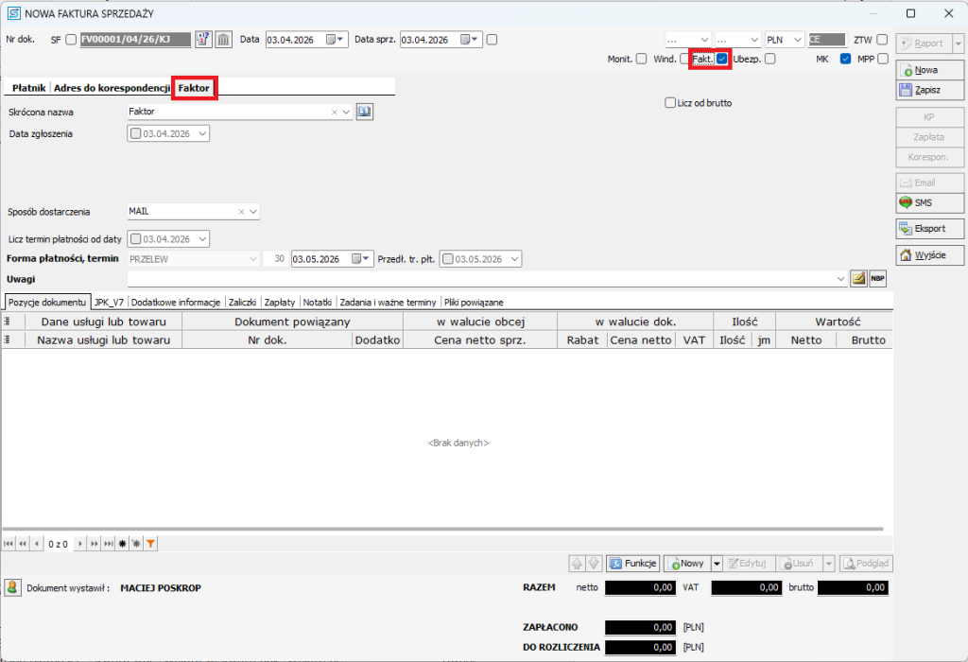The height and width of the screenshot is (662, 968).
Task: Enable the Licz od brutto checkbox
Action: (670, 103)
